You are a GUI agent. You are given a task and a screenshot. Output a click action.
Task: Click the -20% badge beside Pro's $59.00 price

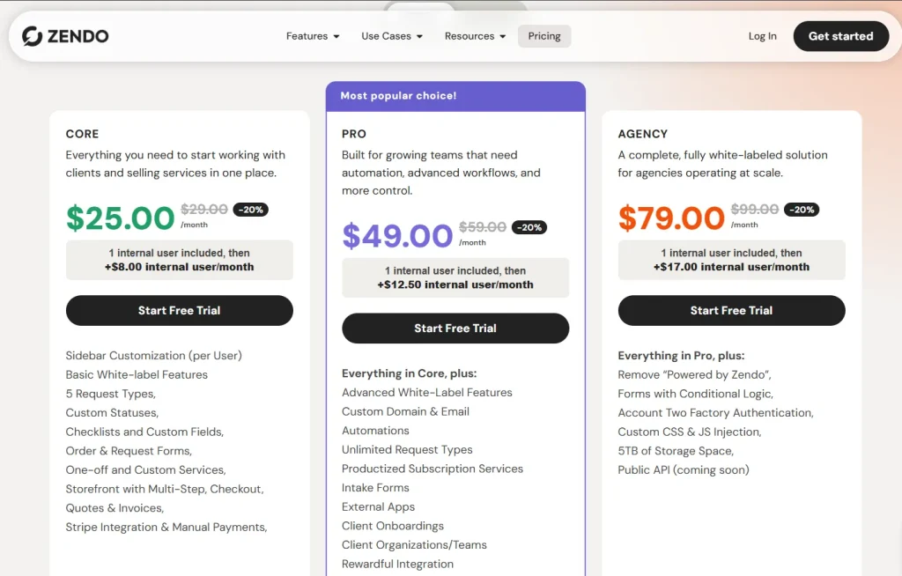coord(527,227)
